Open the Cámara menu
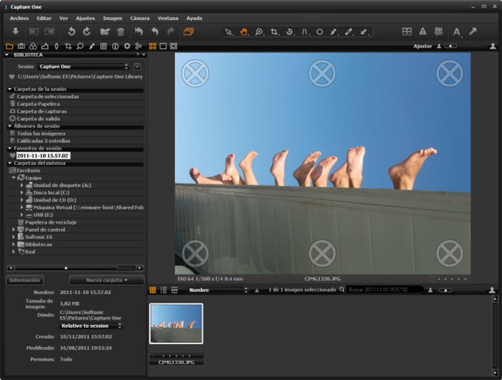Screen dimensions: 502x380 coord(139,18)
